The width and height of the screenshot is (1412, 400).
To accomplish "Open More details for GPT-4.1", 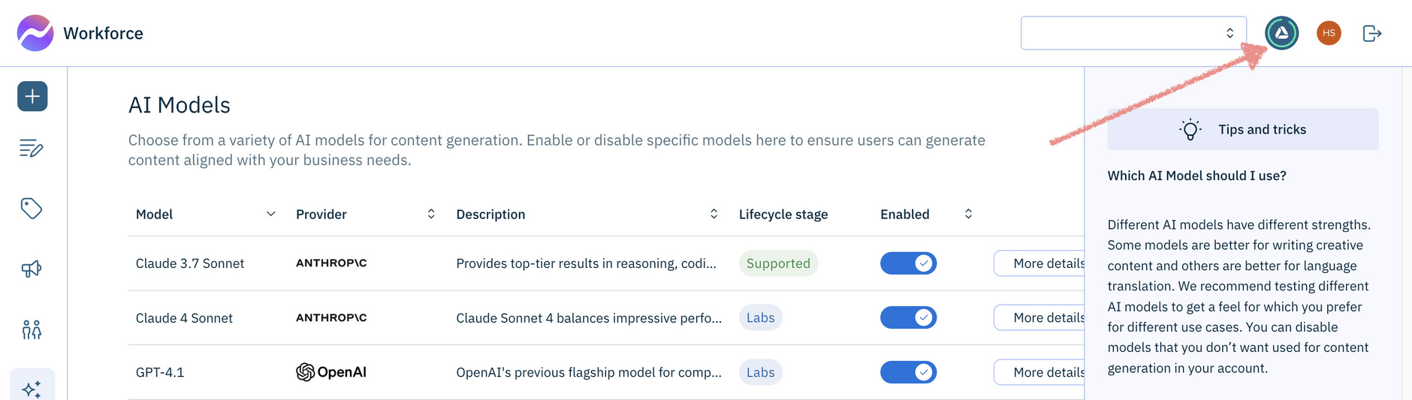I will pyautogui.click(x=1040, y=372).
